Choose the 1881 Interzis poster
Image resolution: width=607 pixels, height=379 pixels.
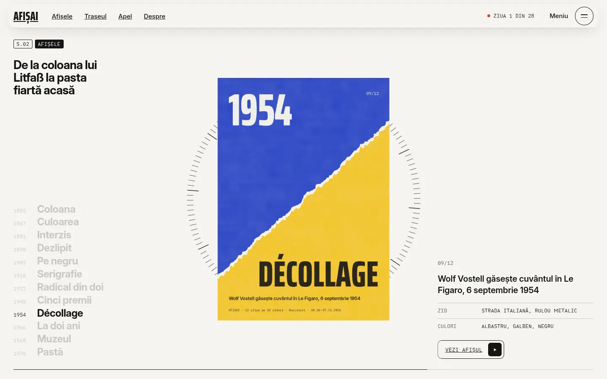coord(42,235)
